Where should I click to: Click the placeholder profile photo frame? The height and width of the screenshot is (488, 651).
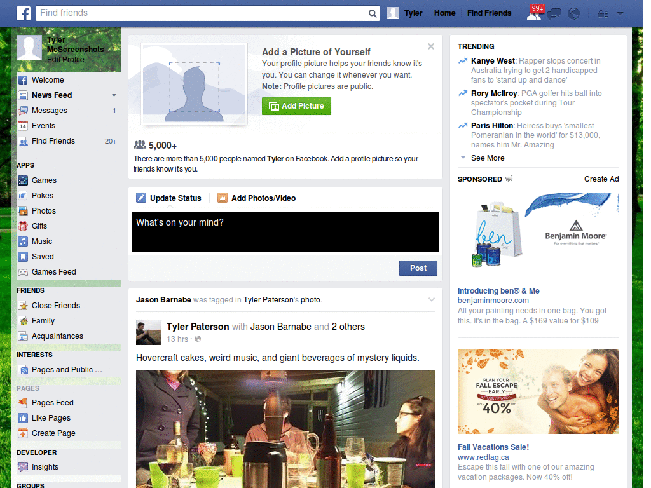tap(195, 85)
